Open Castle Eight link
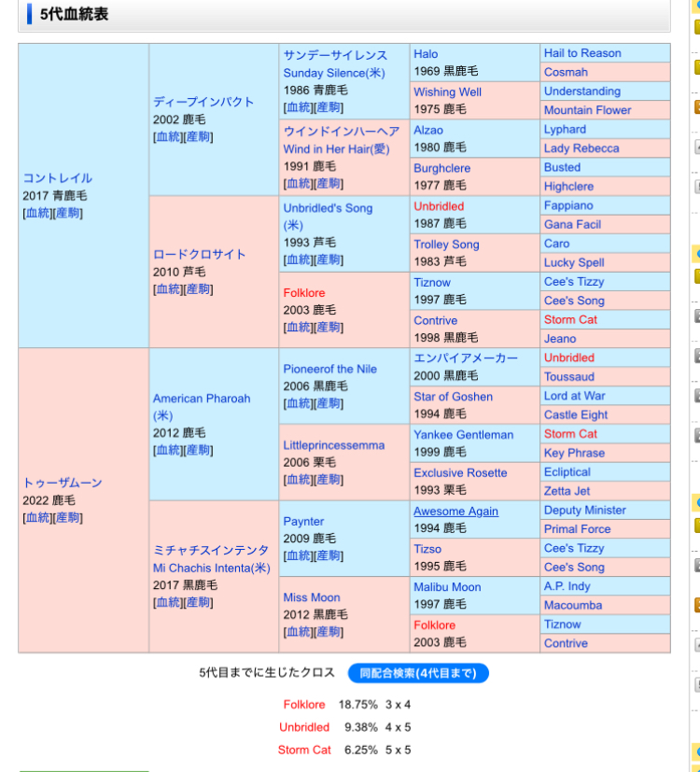700x772 pixels. click(x=576, y=415)
